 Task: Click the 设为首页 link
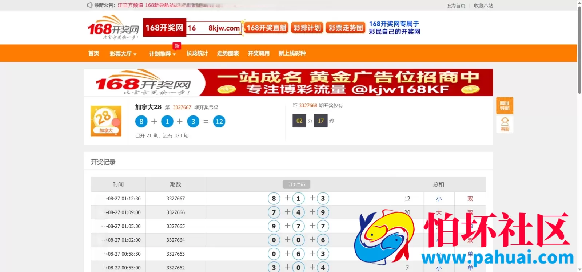pos(456,5)
